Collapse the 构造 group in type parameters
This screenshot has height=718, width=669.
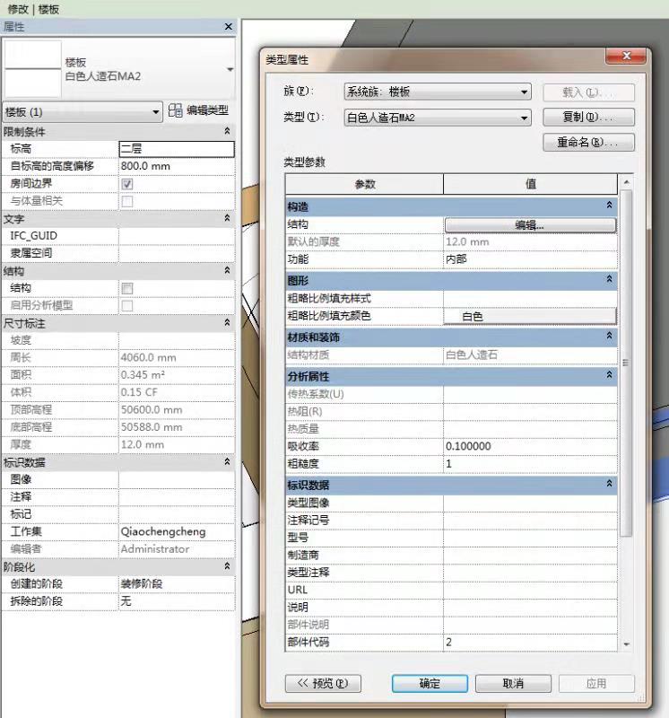pos(610,206)
